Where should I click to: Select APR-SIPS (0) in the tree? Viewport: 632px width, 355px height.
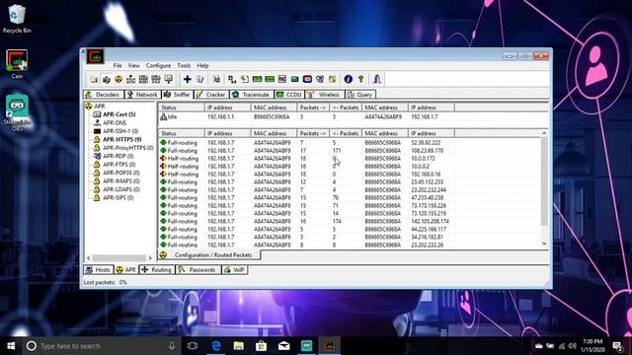[118, 198]
